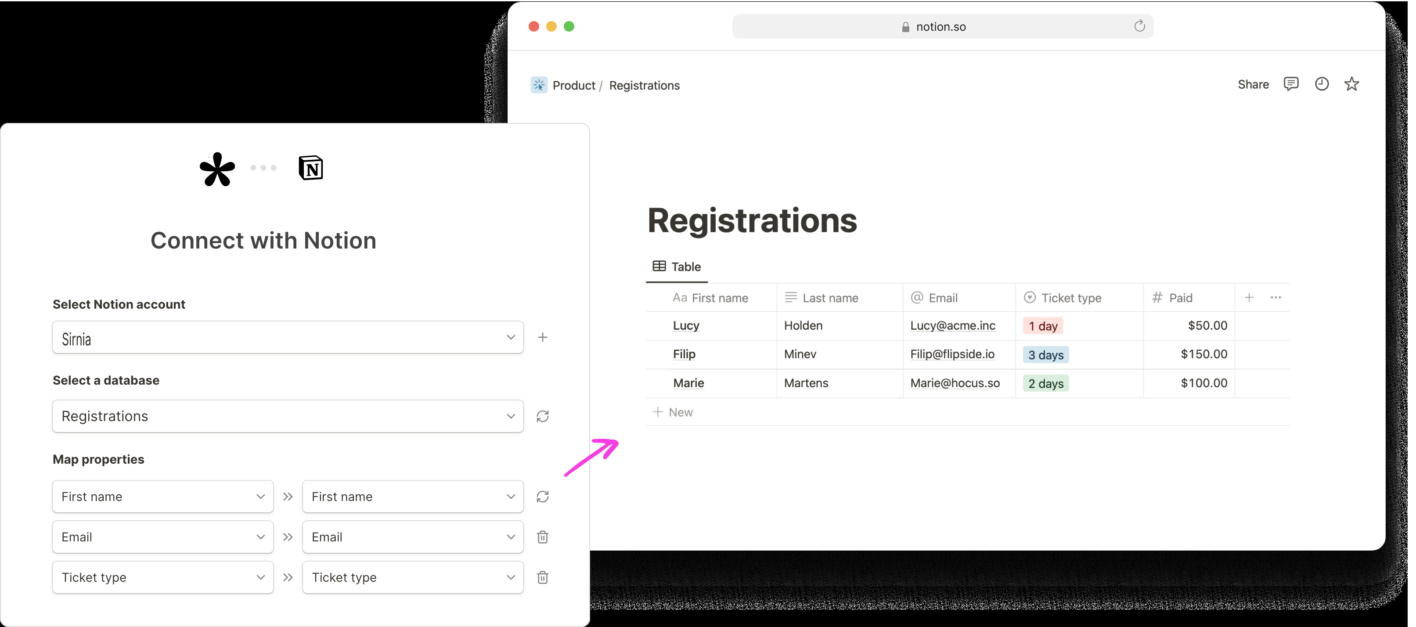Open the Registrations database dropdown
Viewport: 1416px width, 627px height.
[x=288, y=417]
